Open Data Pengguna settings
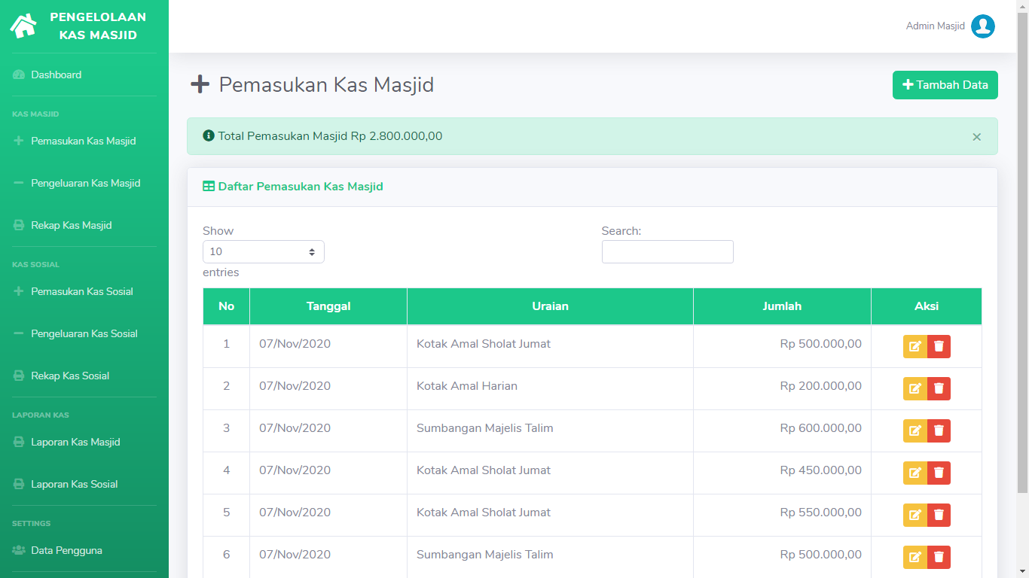 [84, 550]
